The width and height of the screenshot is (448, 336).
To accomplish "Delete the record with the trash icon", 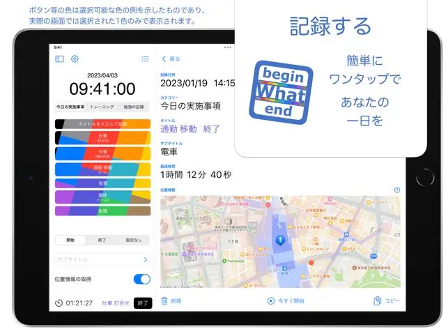I will point(164,301).
